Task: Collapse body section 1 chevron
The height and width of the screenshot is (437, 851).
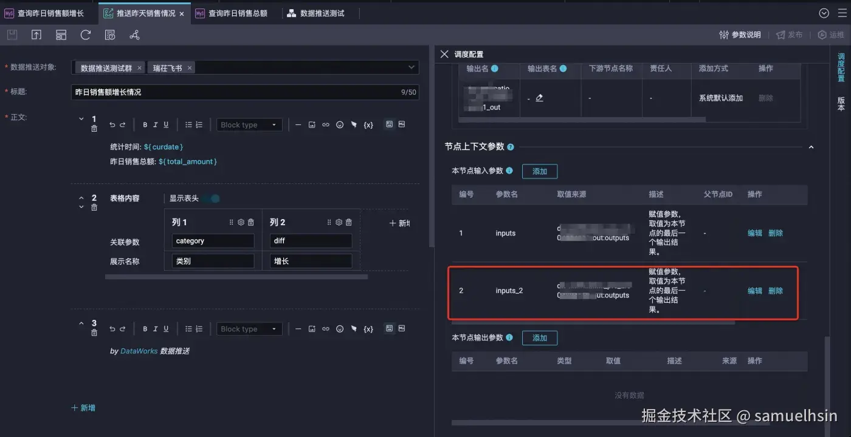Action: click(81, 119)
